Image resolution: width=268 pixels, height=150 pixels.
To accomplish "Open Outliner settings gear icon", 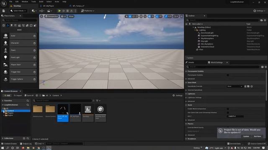I will [x=265, y=20].
